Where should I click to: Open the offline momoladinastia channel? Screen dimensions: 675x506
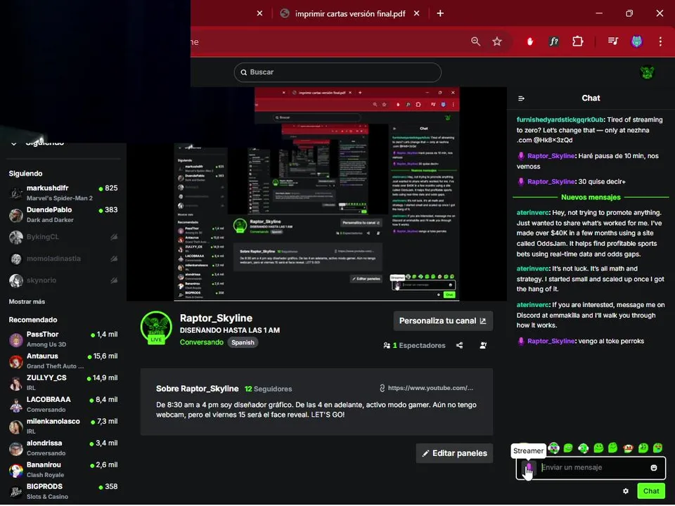(x=63, y=259)
